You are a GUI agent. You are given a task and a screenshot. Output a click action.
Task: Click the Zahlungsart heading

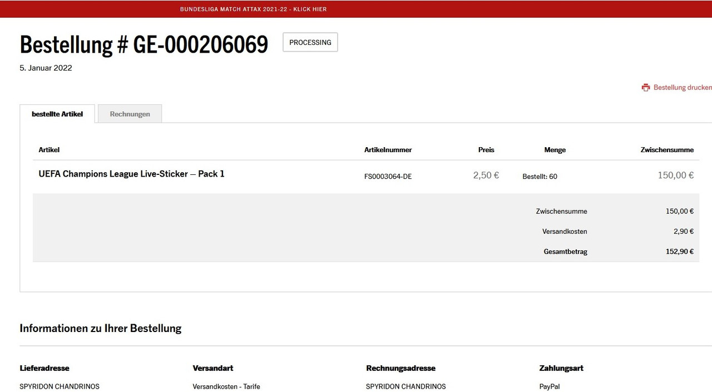(561, 368)
